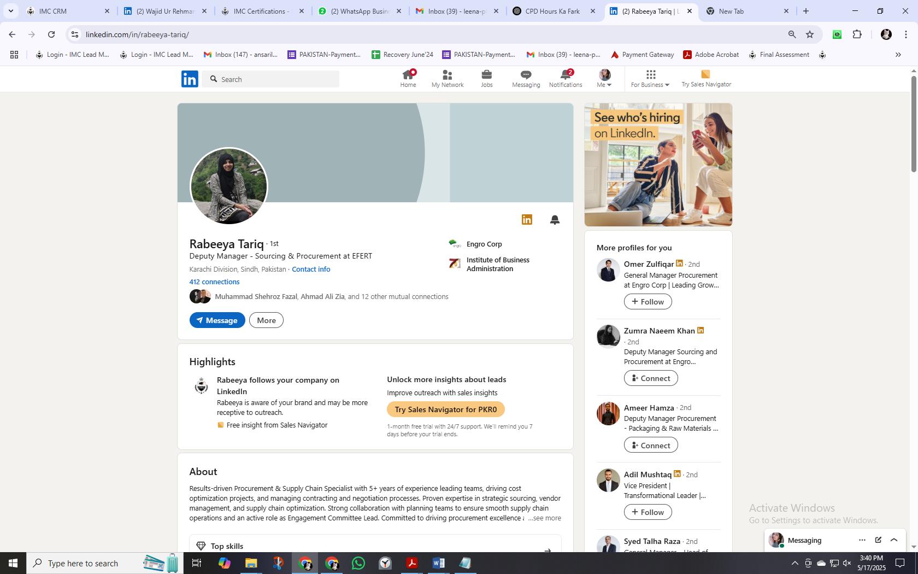Viewport: 918px width, 574px height.
Task: Open 412 connections link
Action: pos(214,282)
